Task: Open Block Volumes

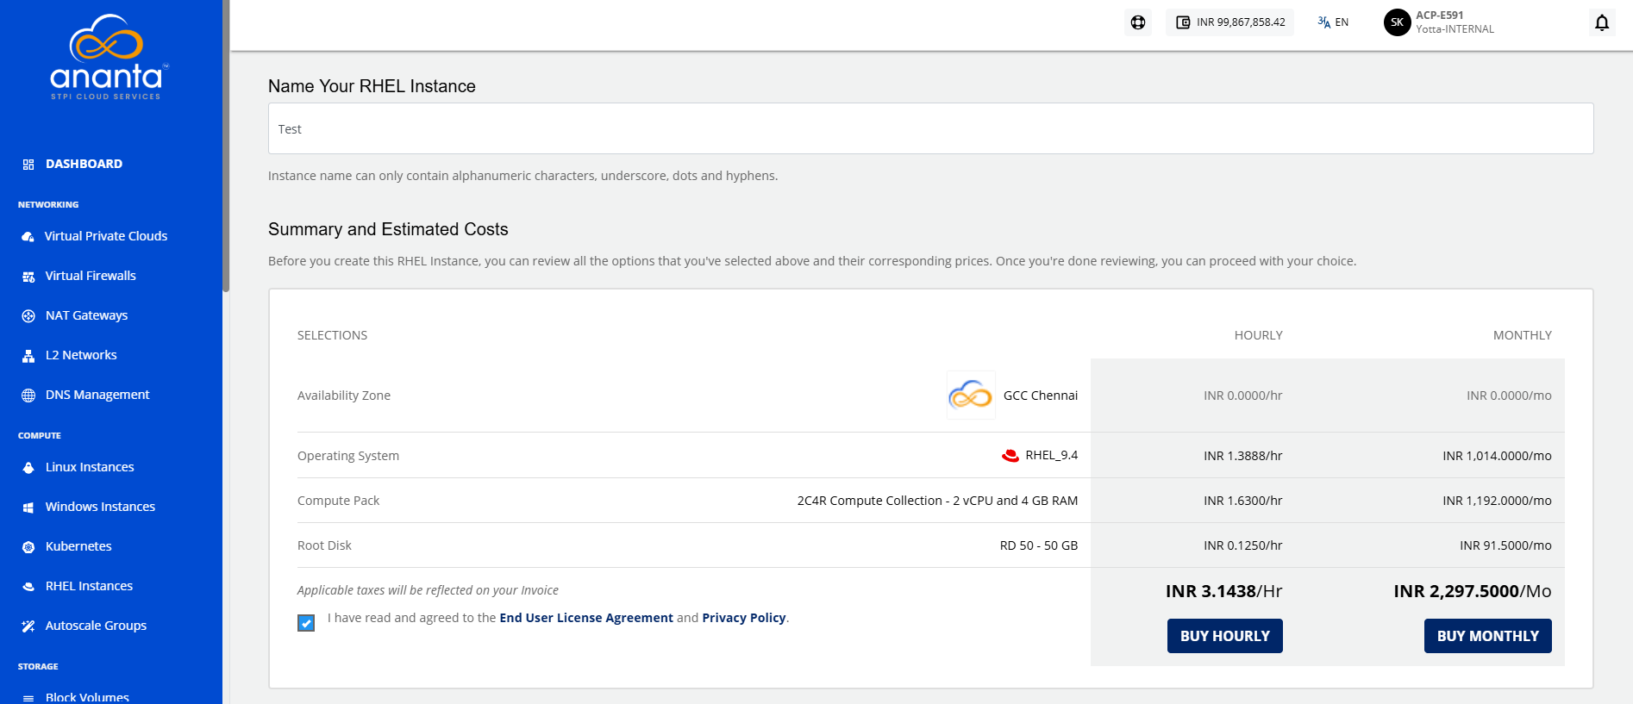Action: (87, 697)
